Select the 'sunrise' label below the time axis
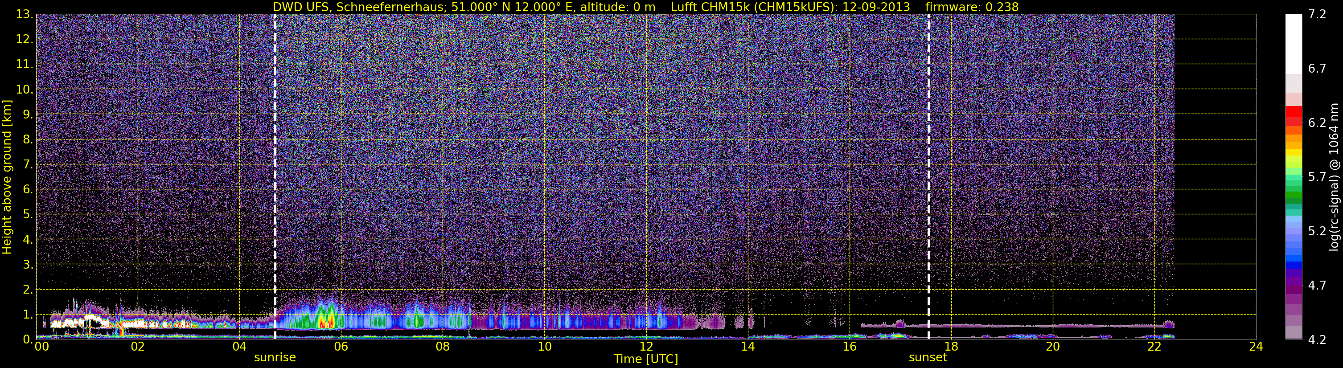Viewport: 1343px width, 368px height. (x=275, y=358)
